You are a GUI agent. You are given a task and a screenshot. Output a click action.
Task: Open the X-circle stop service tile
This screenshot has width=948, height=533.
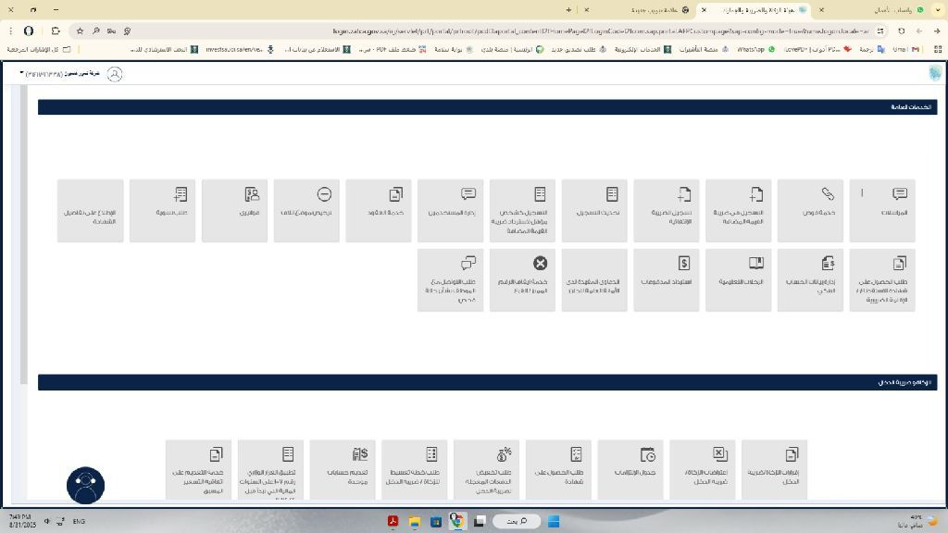522,279
